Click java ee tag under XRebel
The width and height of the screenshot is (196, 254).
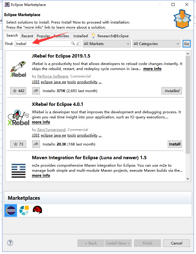click(x=60, y=135)
